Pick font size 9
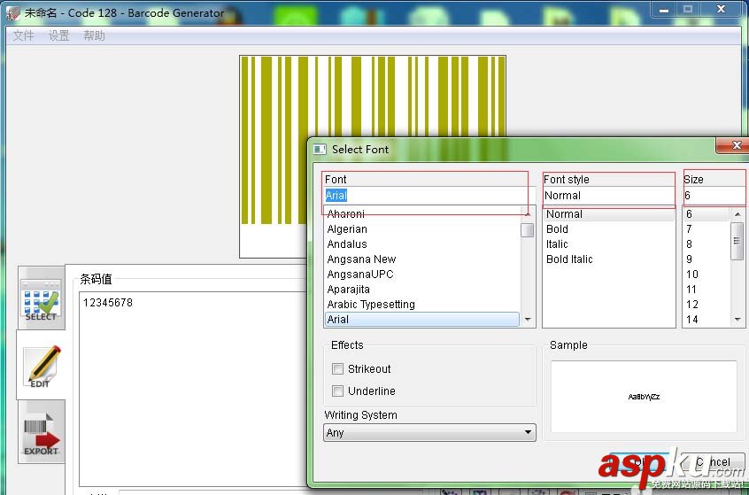Image resolution: width=749 pixels, height=495 pixels. (x=707, y=259)
